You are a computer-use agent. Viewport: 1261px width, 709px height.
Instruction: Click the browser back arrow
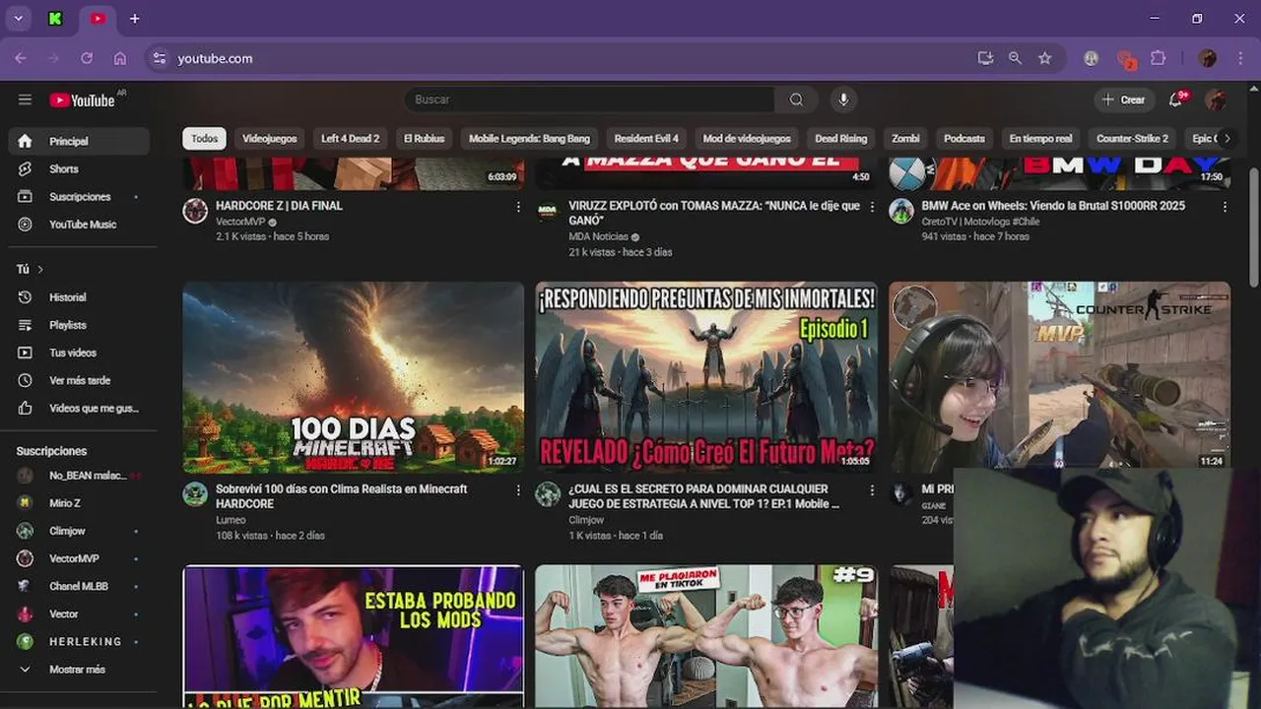point(21,58)
